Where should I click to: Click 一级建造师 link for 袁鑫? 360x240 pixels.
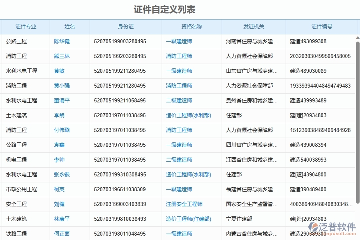pyautogui.click(x=178, y=145)
